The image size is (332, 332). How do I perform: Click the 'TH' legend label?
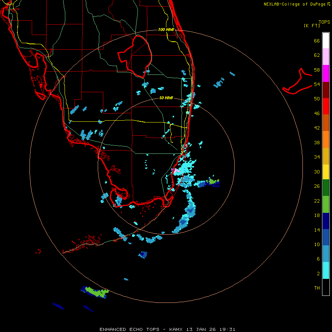(x=317, y=288)
